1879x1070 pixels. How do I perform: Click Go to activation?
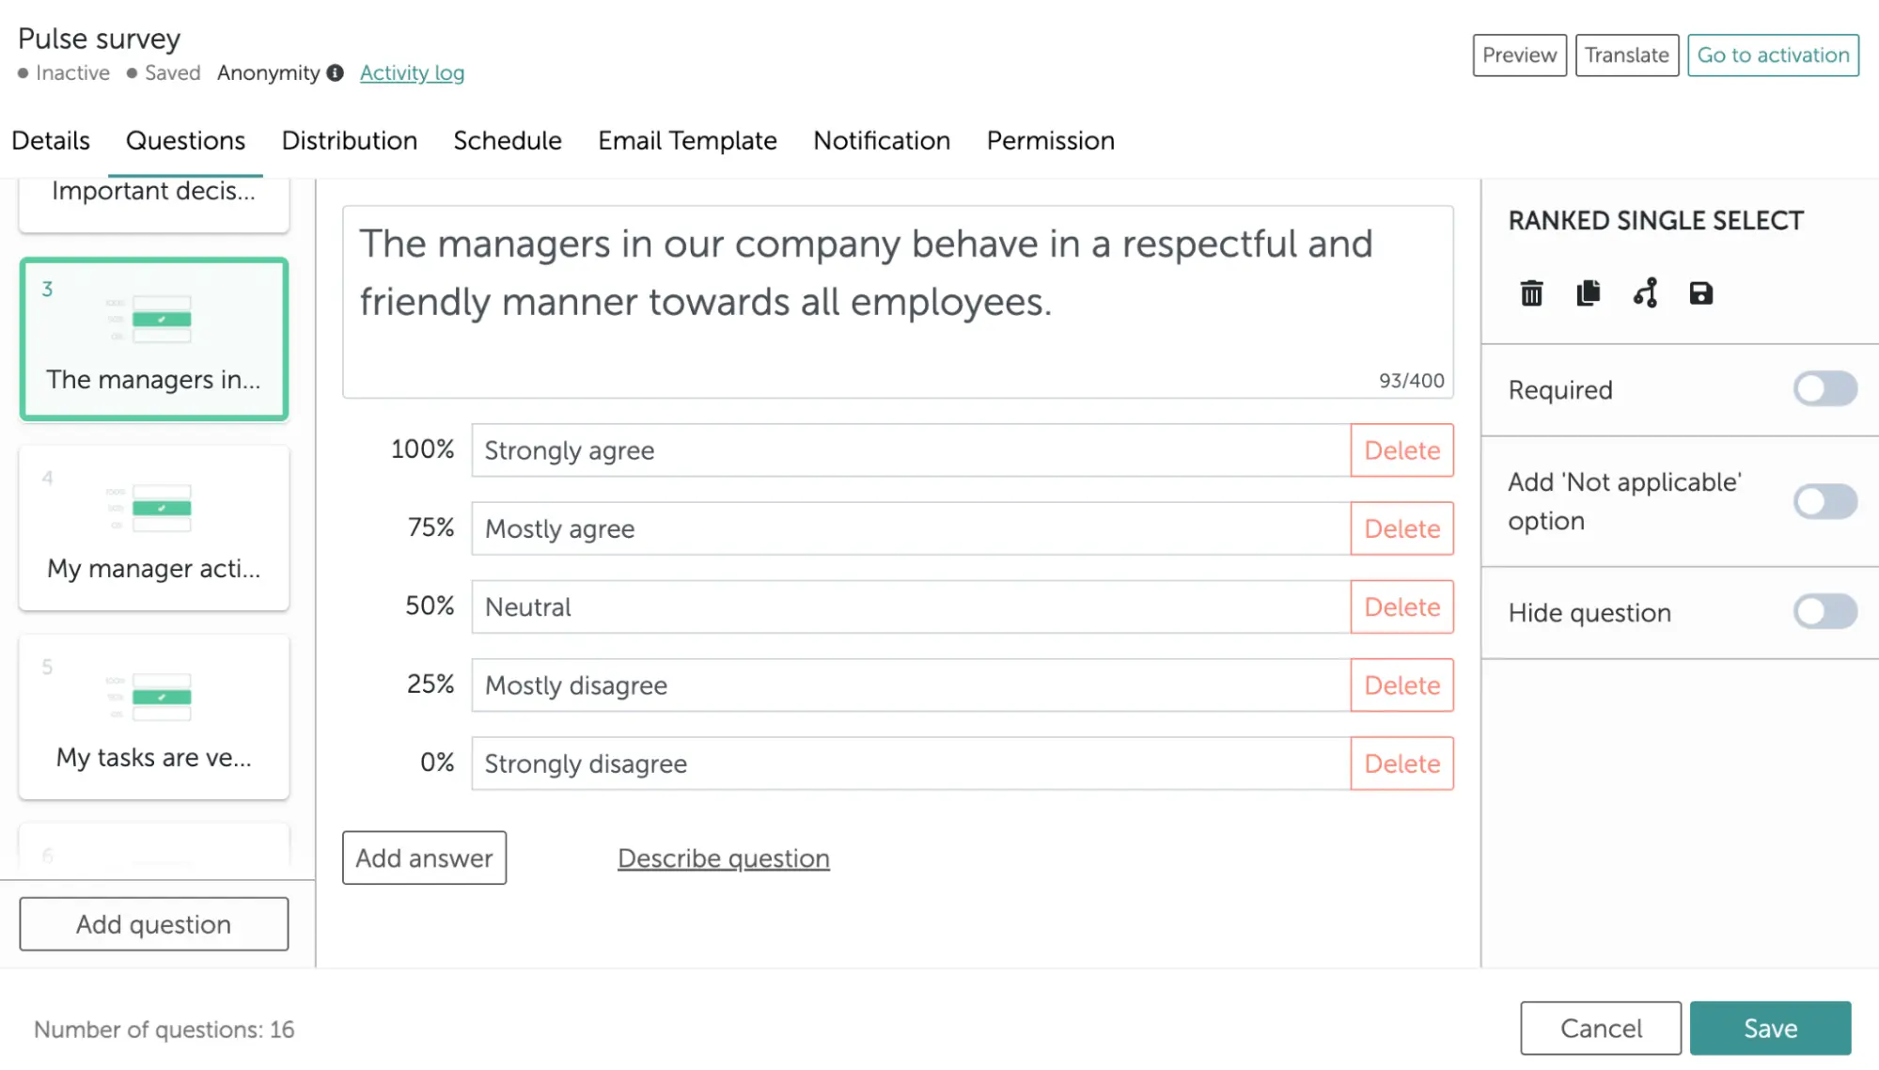coord(1772,55)
